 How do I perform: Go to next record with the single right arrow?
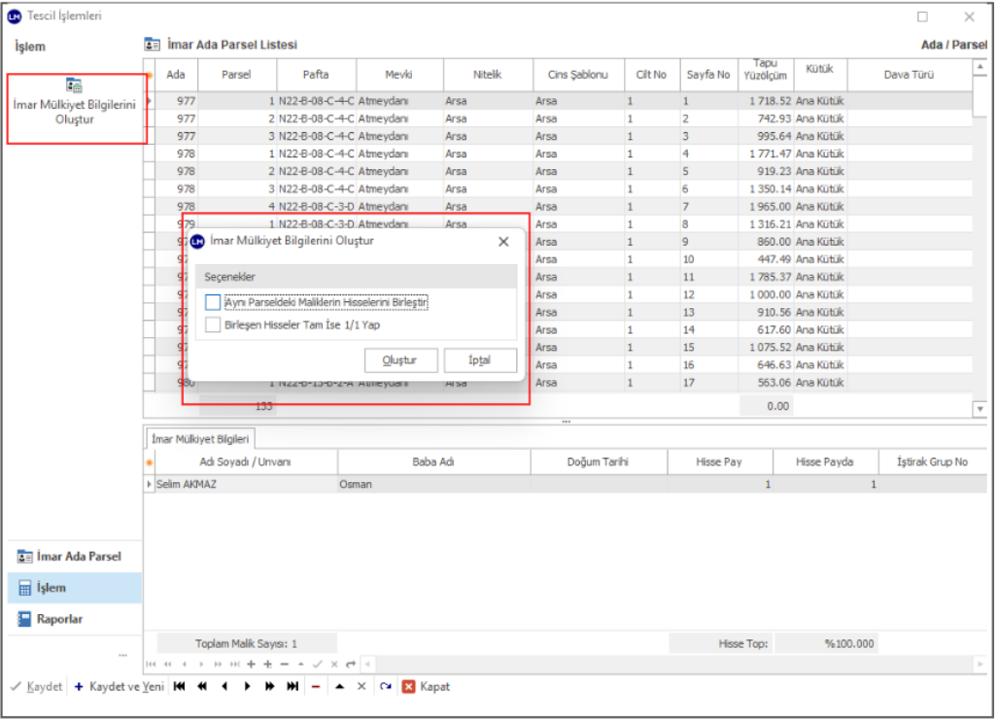pos(247,687)
